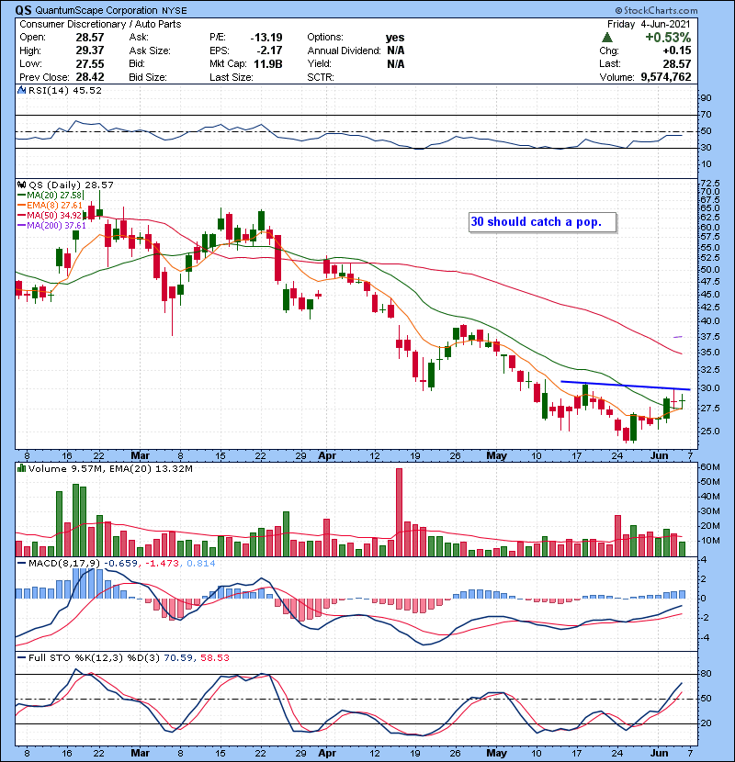Click the Last price 28.57 in the quote box
Viewport: 735px width, 762px height.
click(x=676, y=63)
